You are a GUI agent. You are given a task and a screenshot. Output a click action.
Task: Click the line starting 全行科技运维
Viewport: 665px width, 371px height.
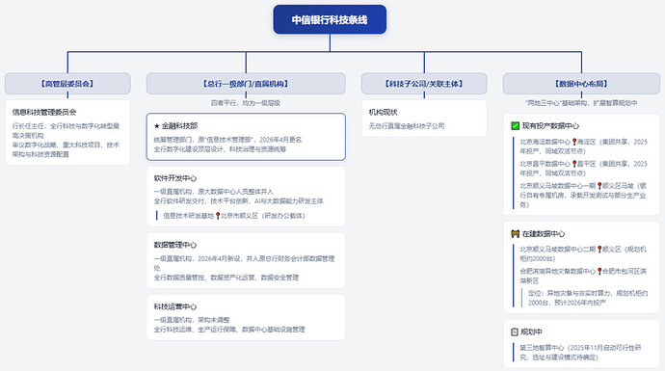229,330
